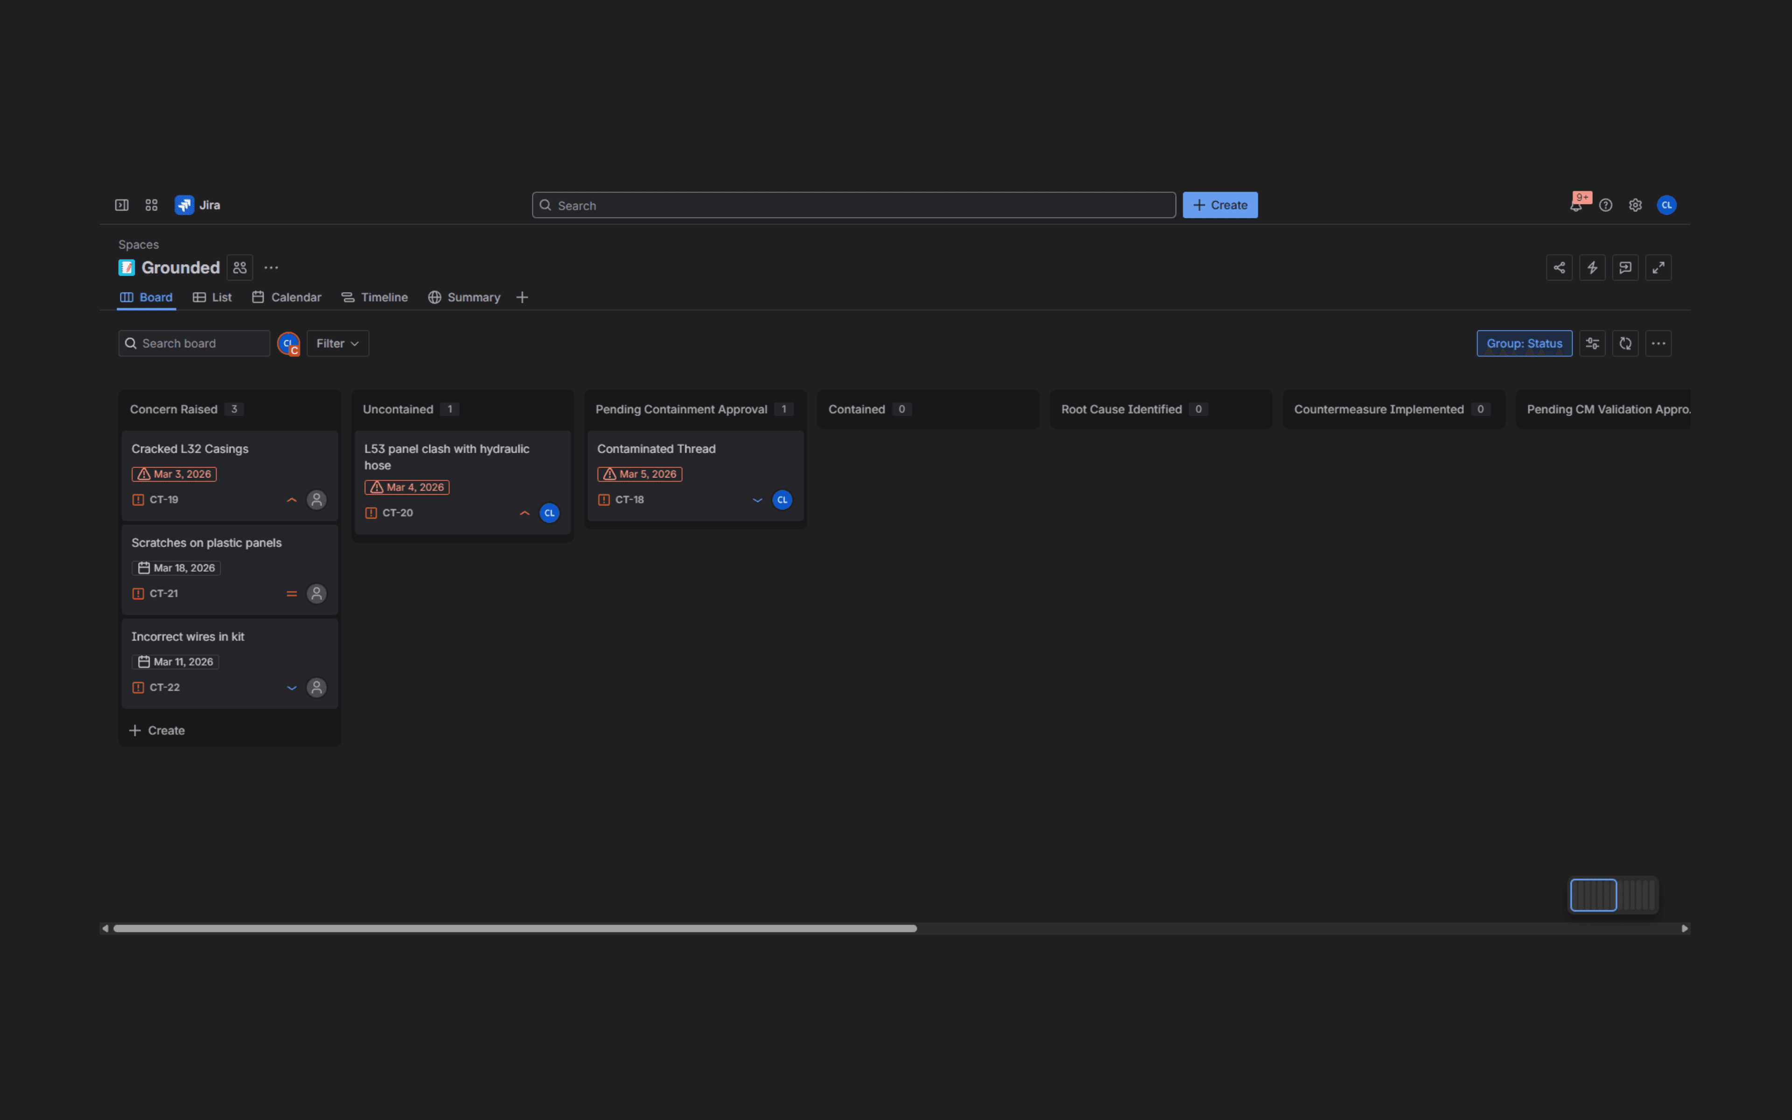
Task: Open priority chevron on CT-22 card
Action: pyautogui.click(x=292, y=688)
